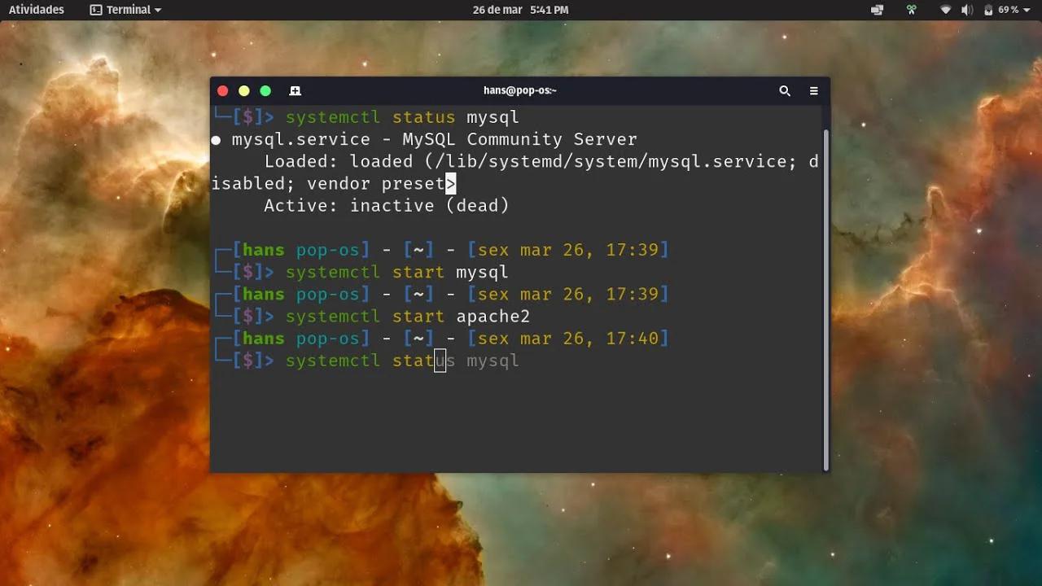The width and height of the screenshot is (1042, 586).
Task: Open the Terminal app menu in top bar
Action: coord(125,10)
